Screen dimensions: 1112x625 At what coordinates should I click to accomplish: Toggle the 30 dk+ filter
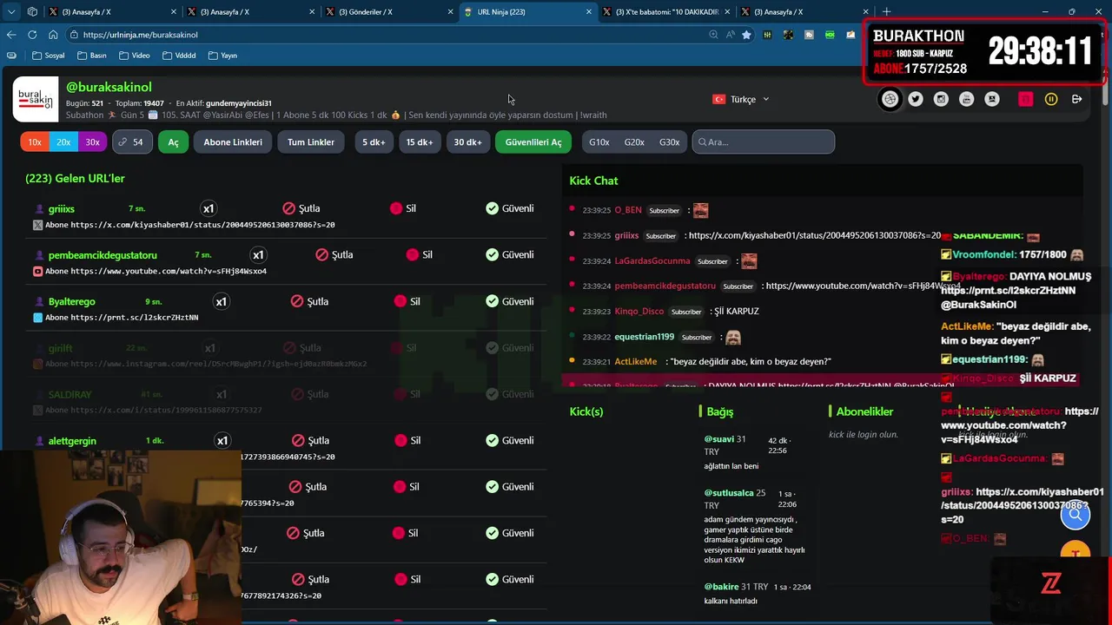click(x=467, y=141)
